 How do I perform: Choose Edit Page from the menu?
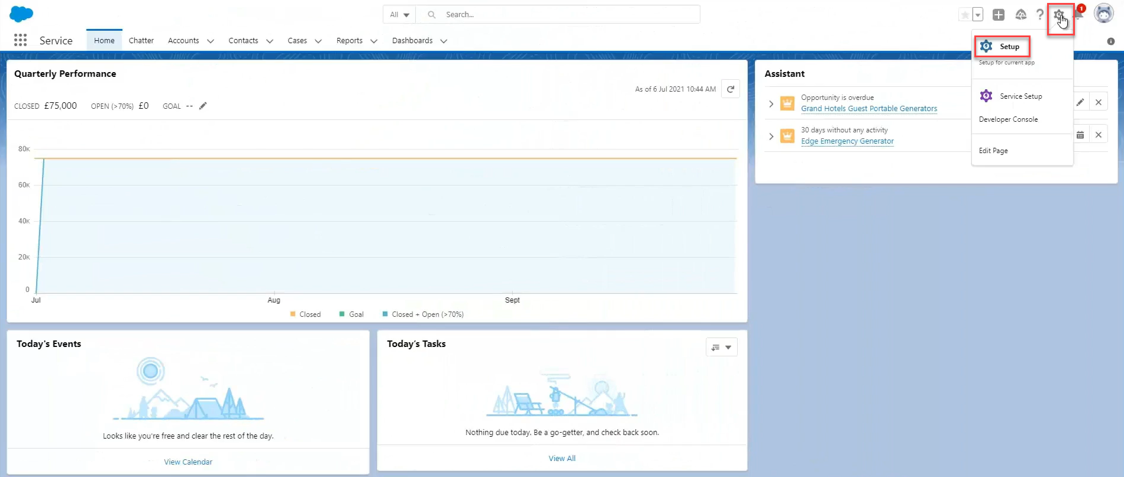[993, 151]
